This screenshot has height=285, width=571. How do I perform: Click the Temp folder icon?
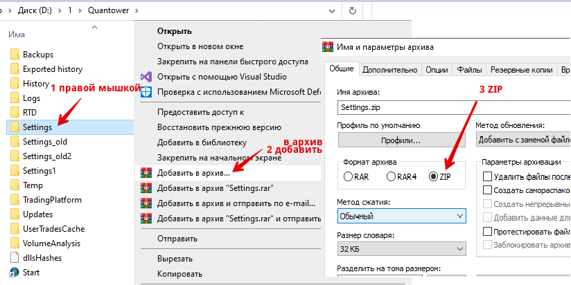pyautogui.click(x=15, y=185)
